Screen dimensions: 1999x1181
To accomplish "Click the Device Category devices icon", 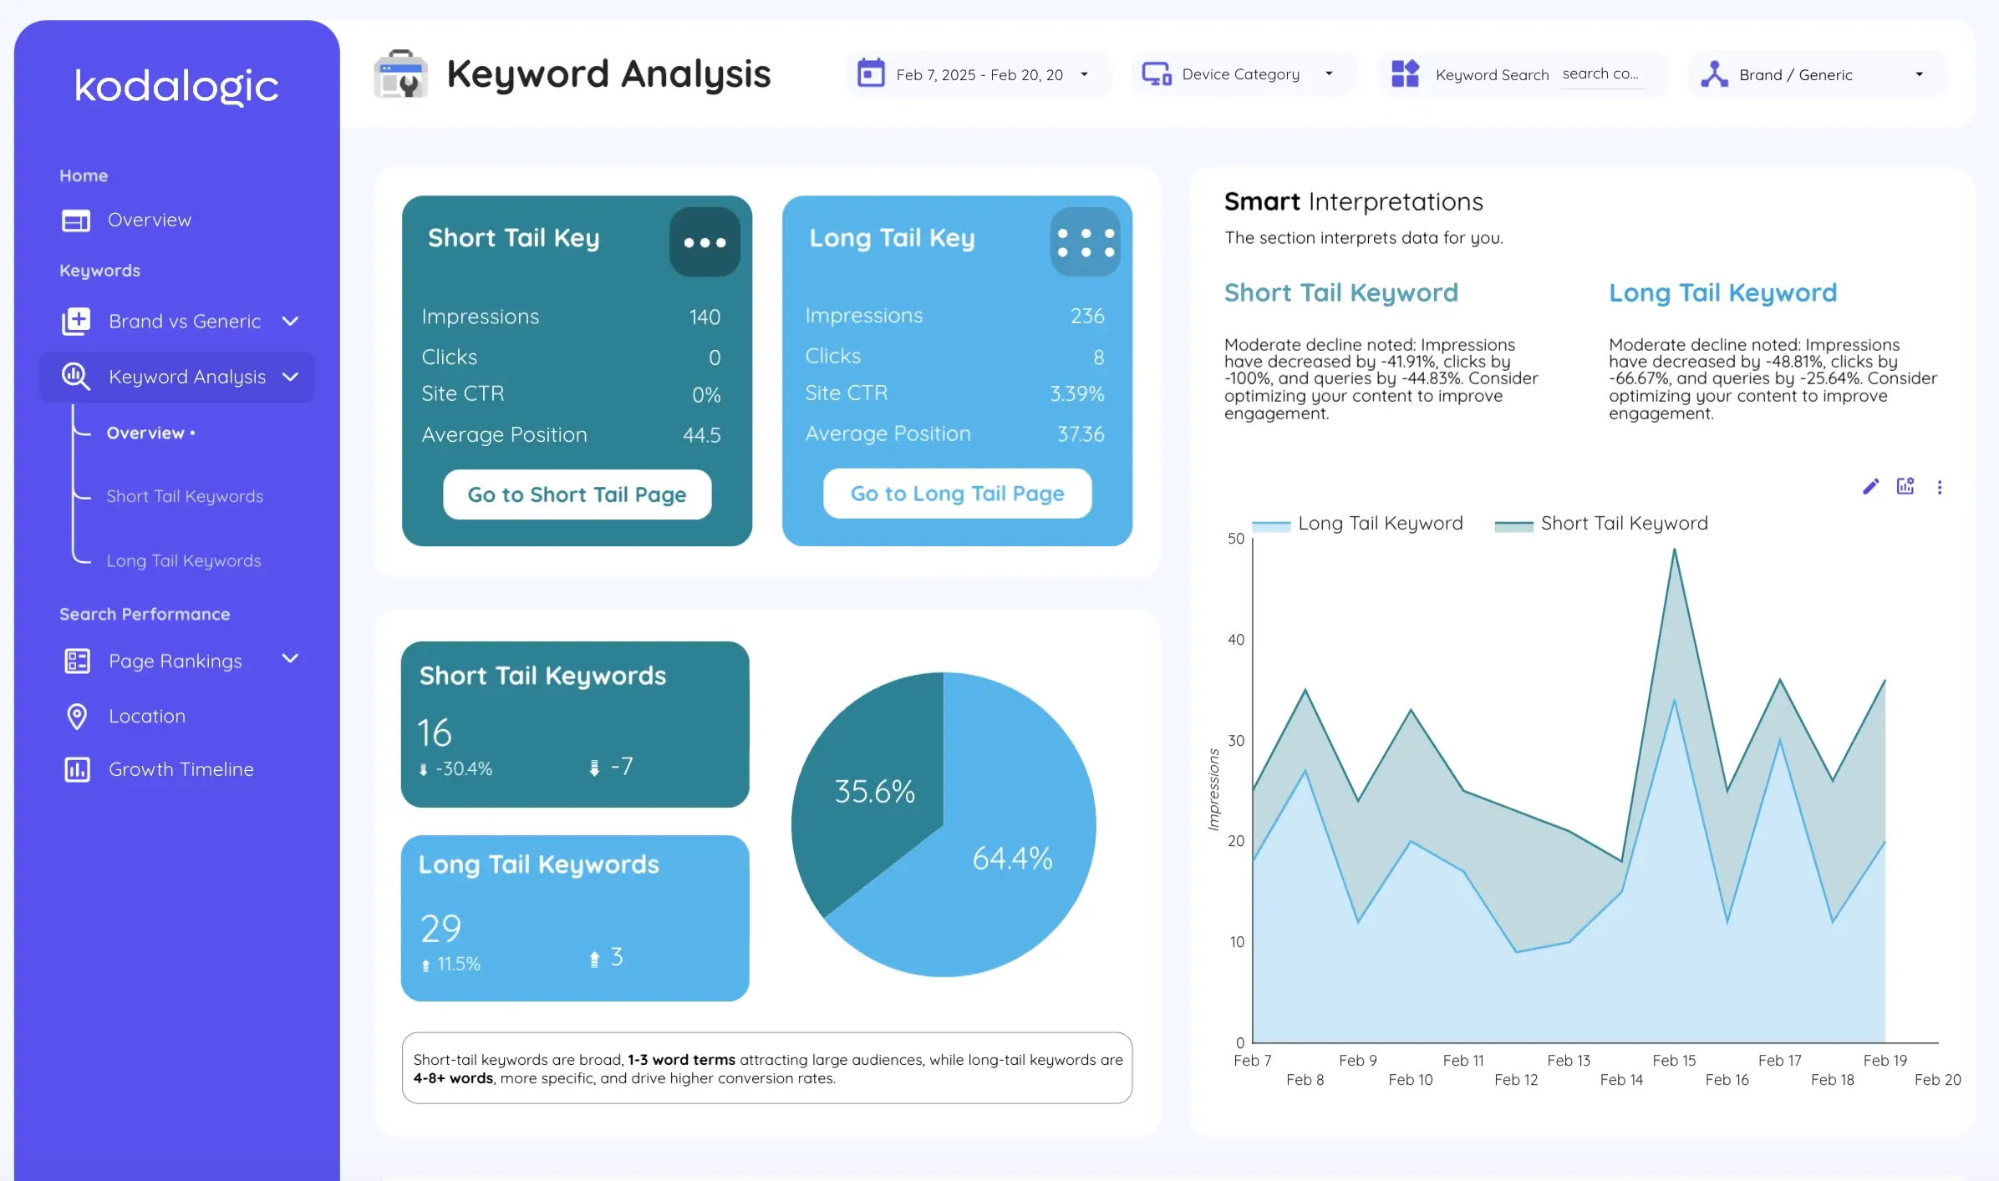I will tap(1157, 74).
